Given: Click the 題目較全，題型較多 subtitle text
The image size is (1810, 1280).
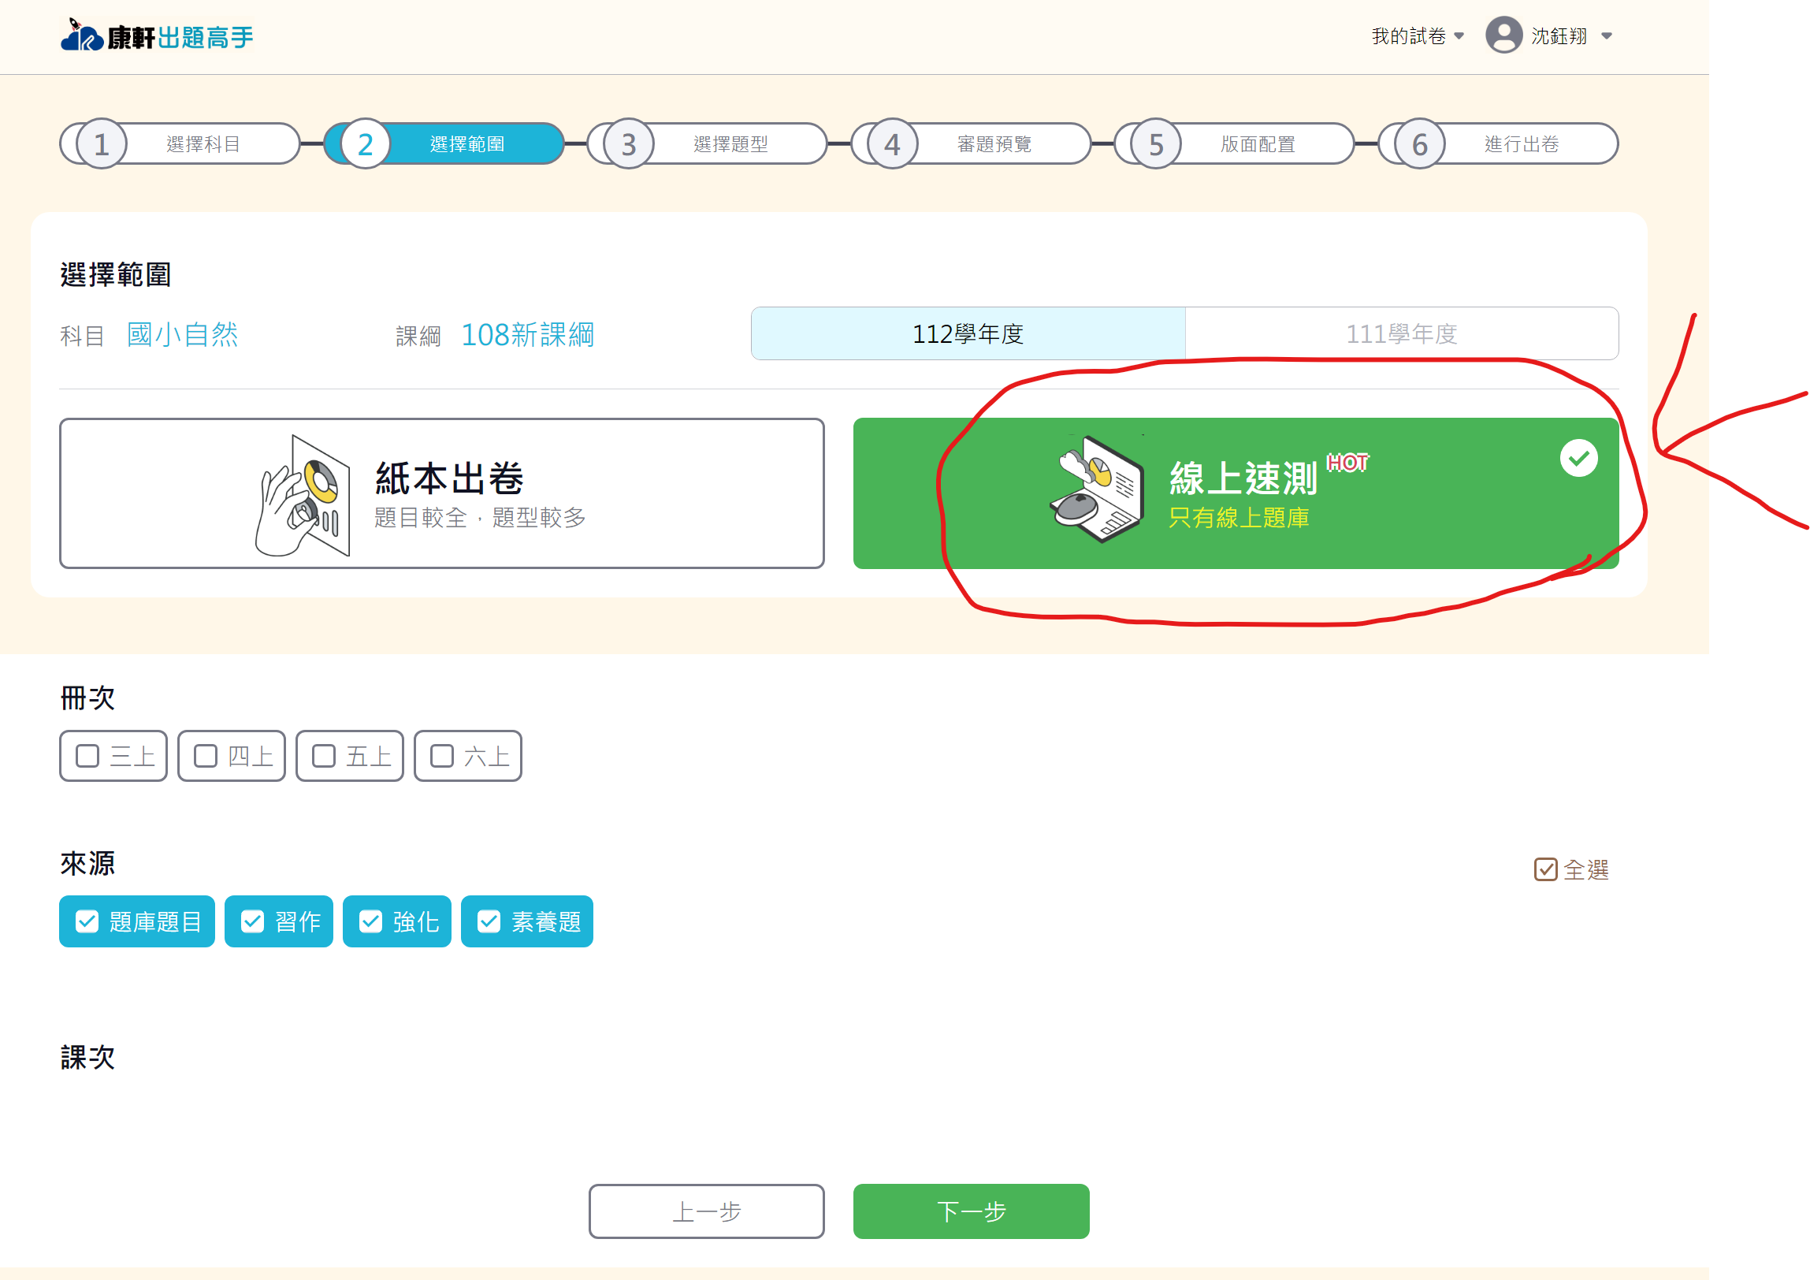Looking at the screenshot, I should tap(480, 518).
